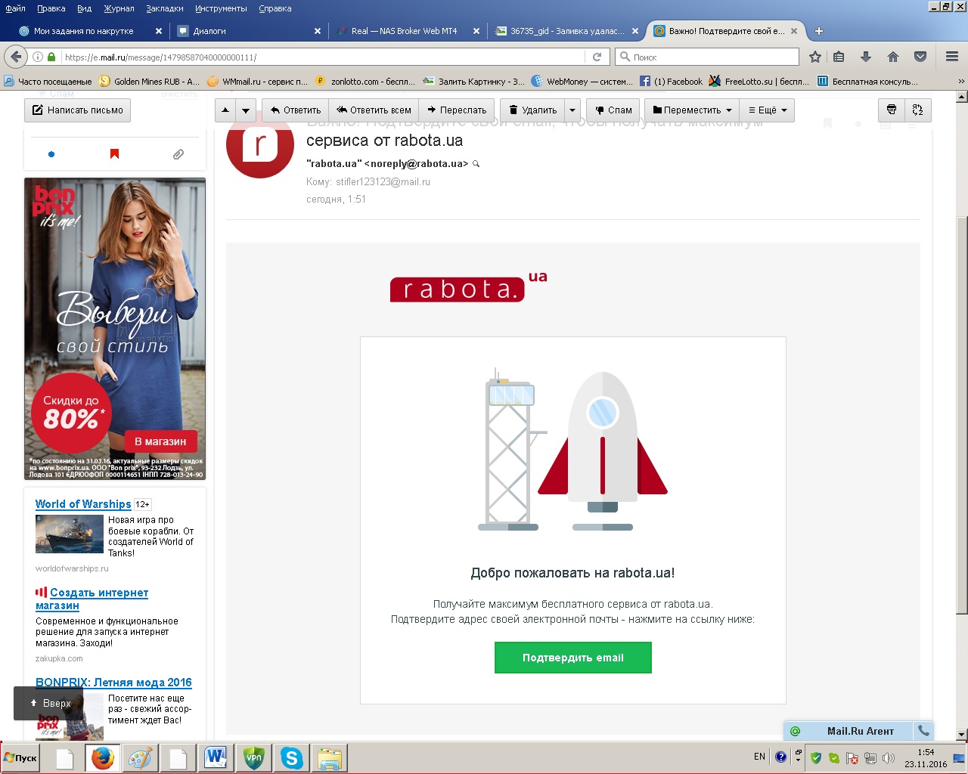Click the Удалить delete button
Image resolution: width=968 pixels, height=774 pixels.
532,110
